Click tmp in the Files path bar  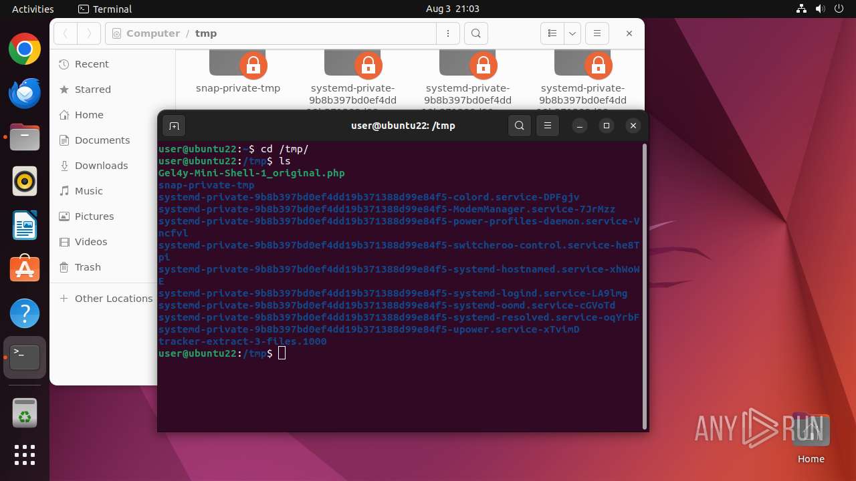[x=206, y=33]
